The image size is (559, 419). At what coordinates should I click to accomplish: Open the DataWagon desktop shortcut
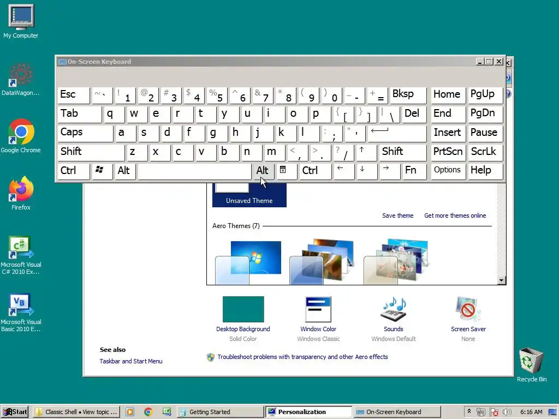(x=20, y=80)
